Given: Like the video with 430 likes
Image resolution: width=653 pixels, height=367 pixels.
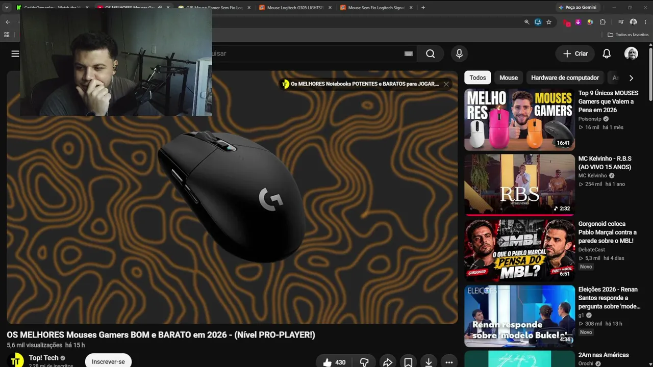Looking at the screenshot, I should pyautogui.click(x=334, y=362).
